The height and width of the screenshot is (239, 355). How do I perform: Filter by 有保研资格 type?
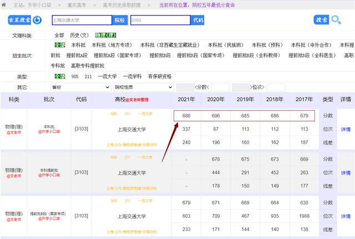coord(160,77)
